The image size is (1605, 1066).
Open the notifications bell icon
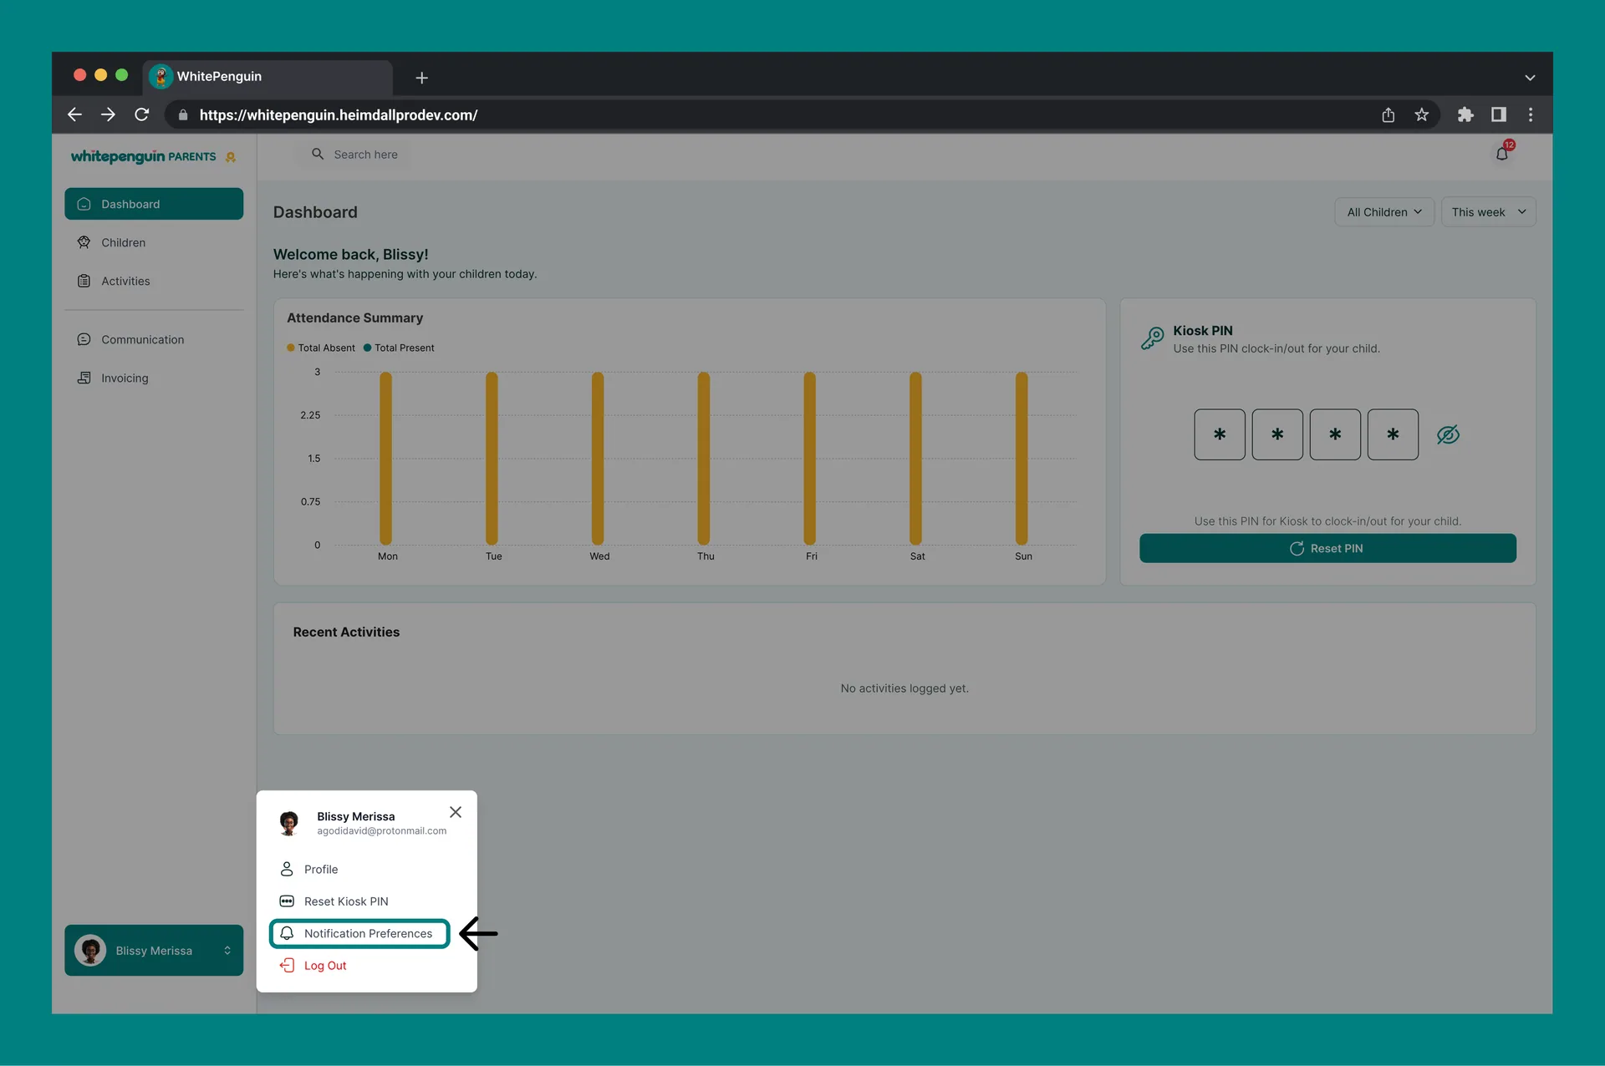1502,154
